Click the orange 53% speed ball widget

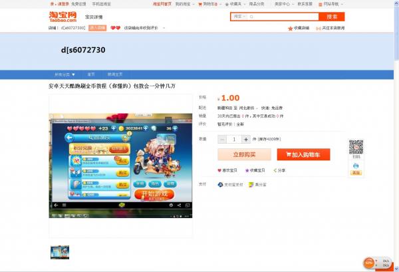[368, 263]
